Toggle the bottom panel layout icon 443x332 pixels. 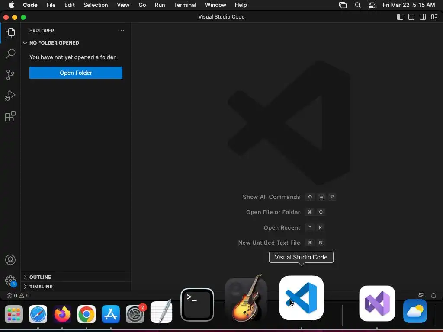(411, 17)
